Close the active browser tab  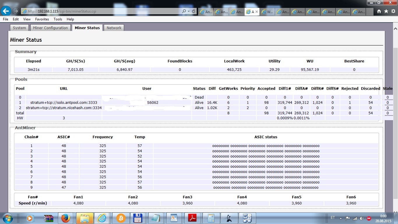256,12
